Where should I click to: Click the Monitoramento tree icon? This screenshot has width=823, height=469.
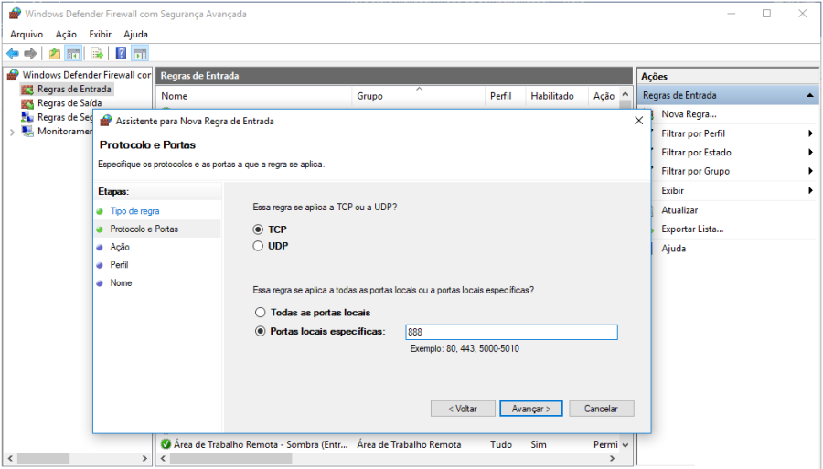(x=27, y=131)
